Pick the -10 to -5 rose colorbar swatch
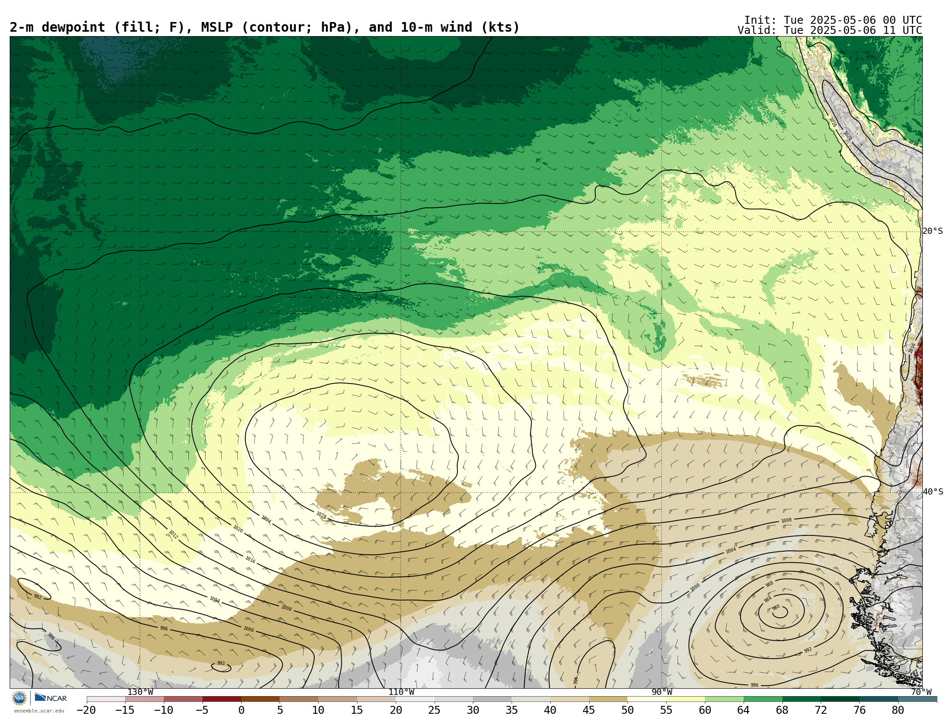 click(x=183, y=699)
